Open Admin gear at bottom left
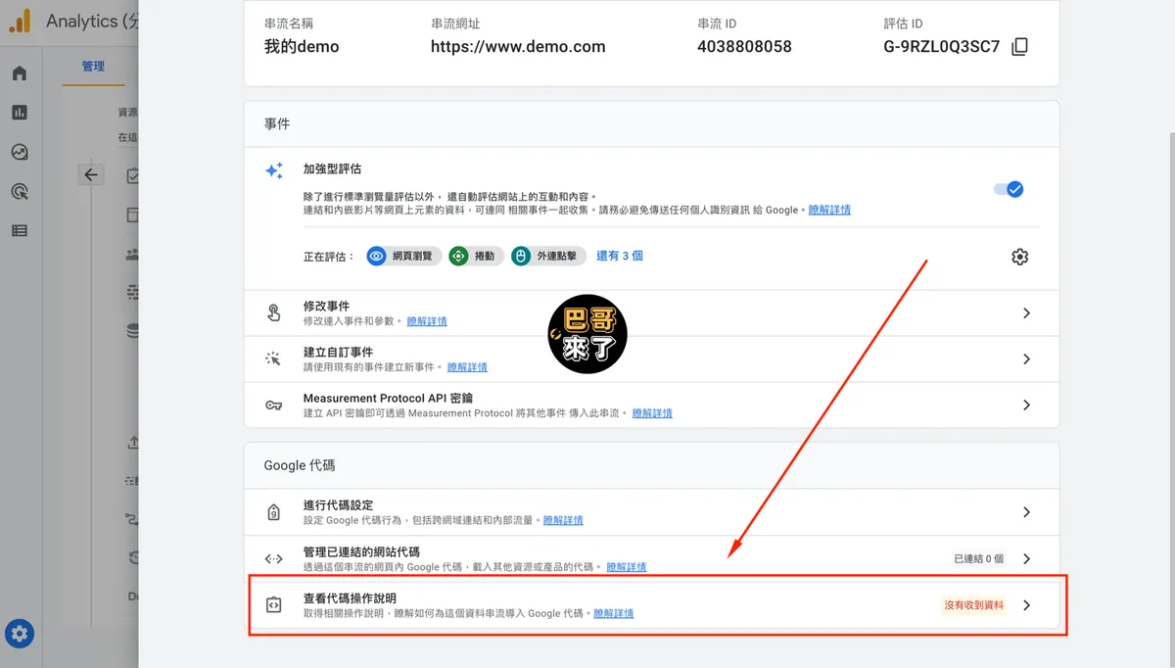 point(20,634)
